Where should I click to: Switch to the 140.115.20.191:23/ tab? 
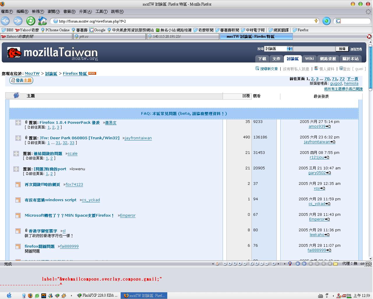pyautogui.click(x=183, y=36)
